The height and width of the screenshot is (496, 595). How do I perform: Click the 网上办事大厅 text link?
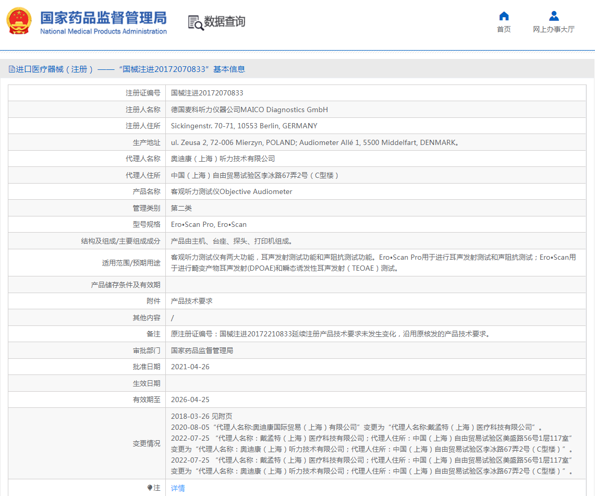coord(553,29)
